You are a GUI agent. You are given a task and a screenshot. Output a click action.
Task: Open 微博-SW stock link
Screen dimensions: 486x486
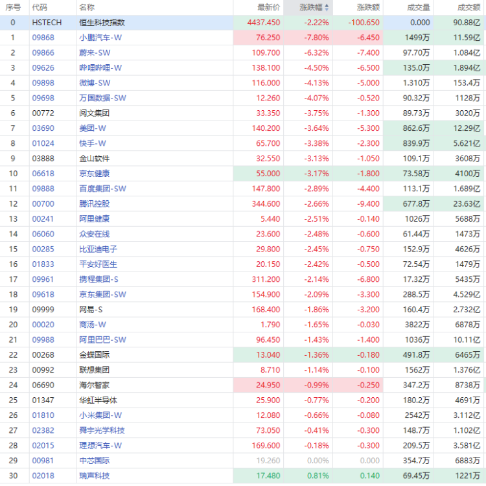click(95, 83)
